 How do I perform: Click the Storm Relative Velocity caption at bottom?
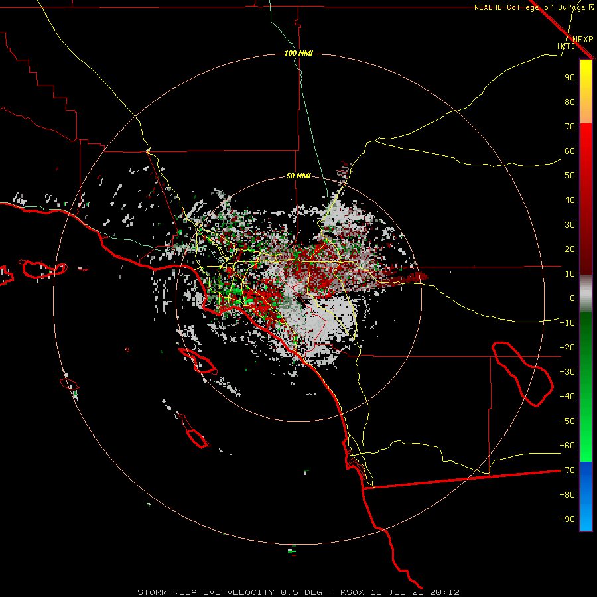click(x=298, y=592)
